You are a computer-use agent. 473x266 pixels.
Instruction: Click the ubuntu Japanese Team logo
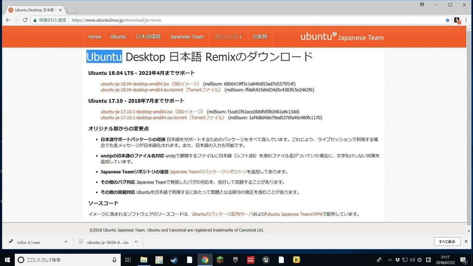(342, 37)
